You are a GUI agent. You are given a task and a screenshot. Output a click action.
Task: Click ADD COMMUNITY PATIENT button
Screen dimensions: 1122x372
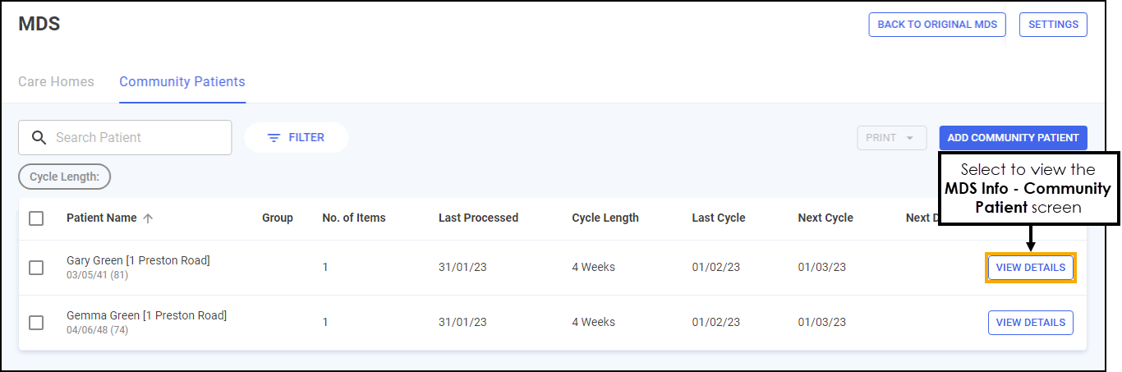tap(1013, 138)
